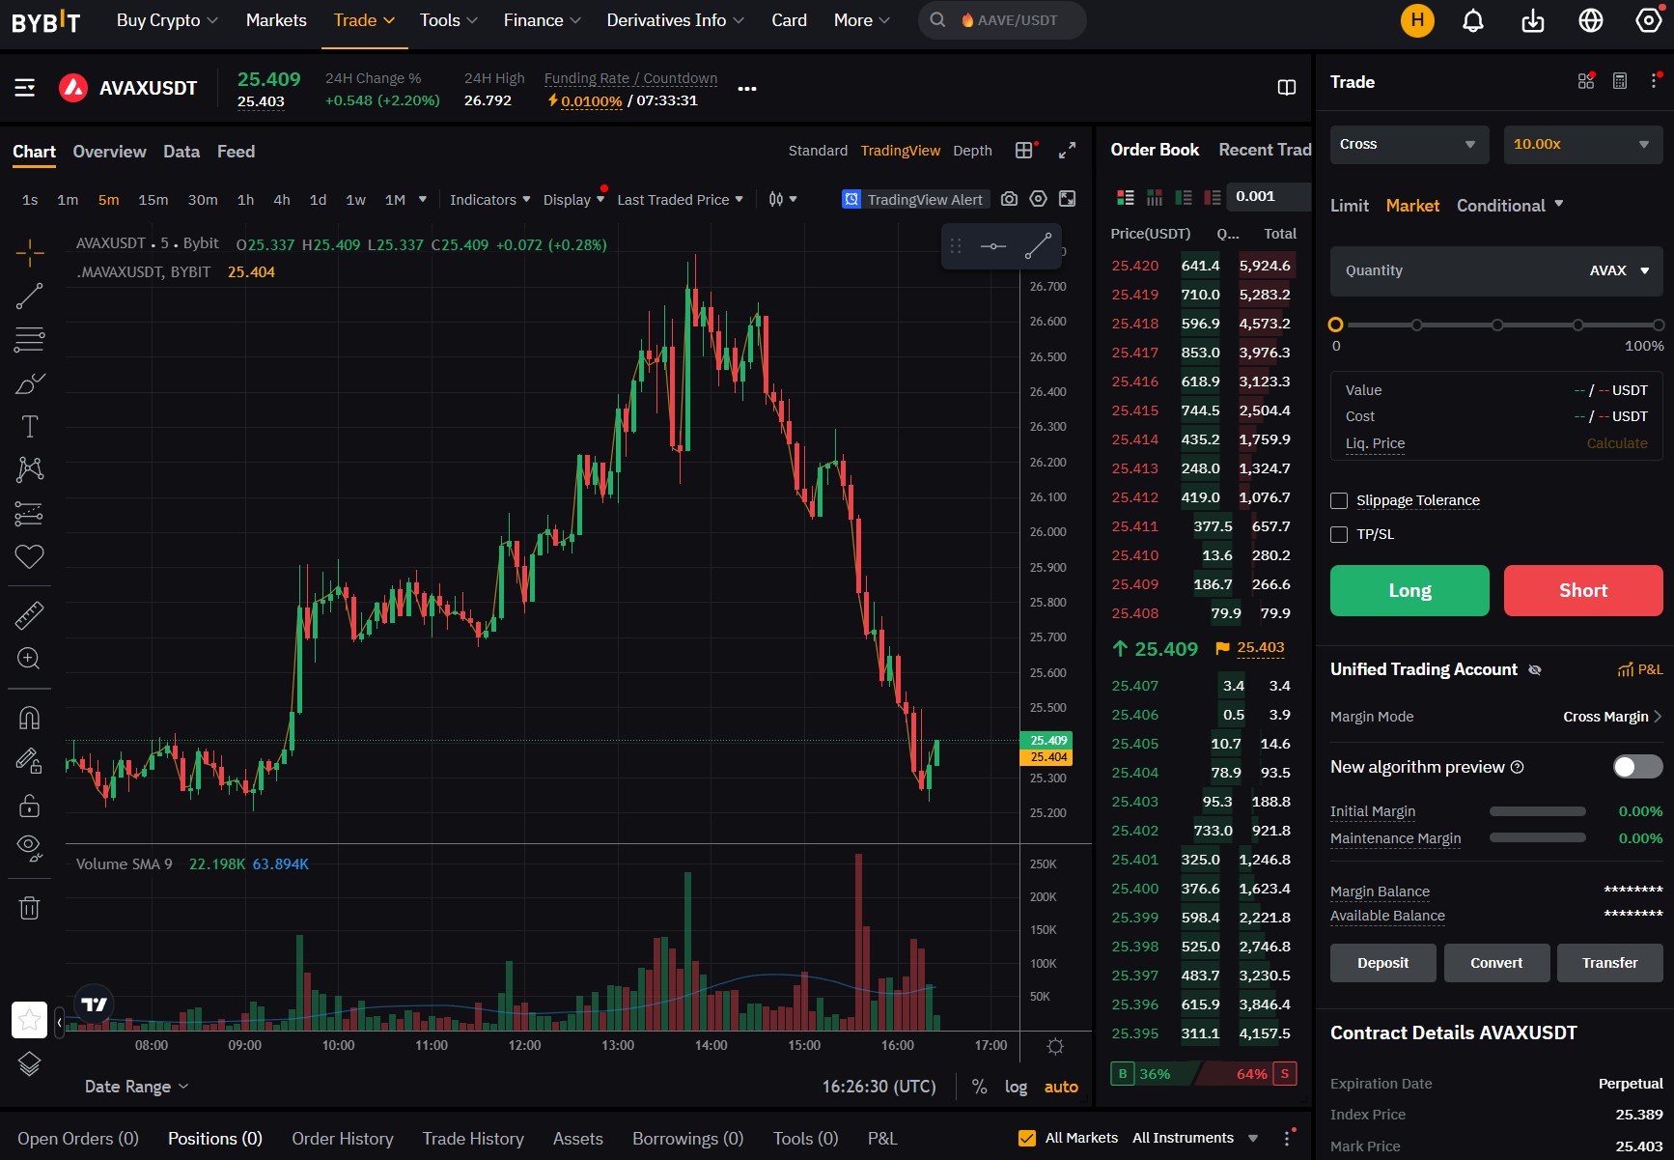
Task: Delete drawings with the trash icon
Action: click(x=29, y=908)
